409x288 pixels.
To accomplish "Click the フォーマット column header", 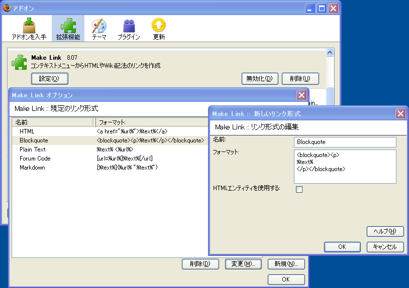I will [x=152, y=122].
